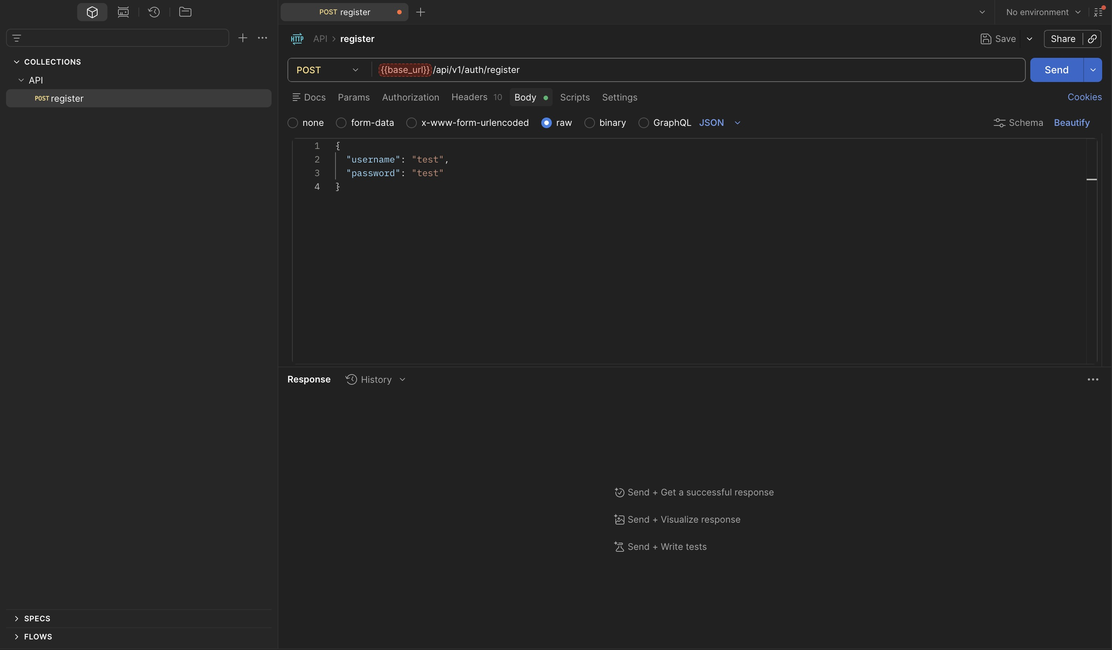Screen dimensions: 1112x650
Task: Click Send + Get a successful response
Action: click(694, 492)
